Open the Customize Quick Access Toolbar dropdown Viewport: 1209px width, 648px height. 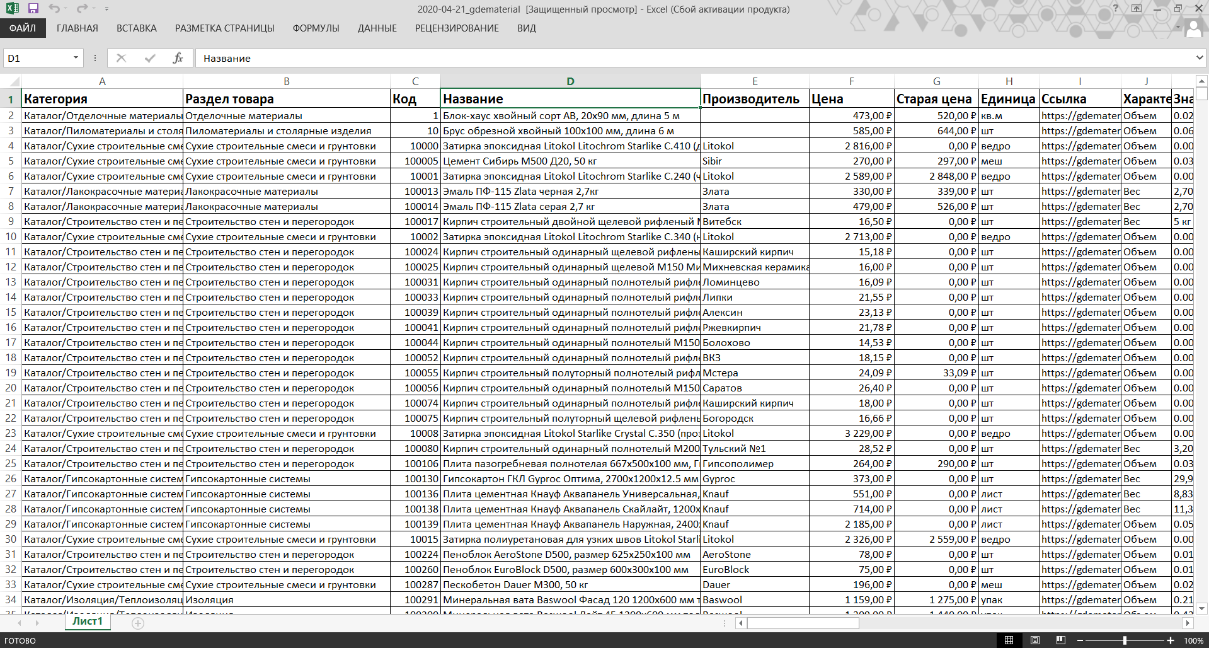coord(106,9)
